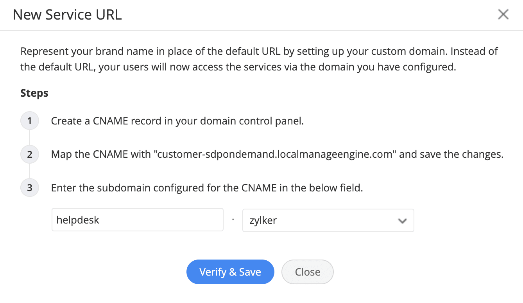
Task: Click the step 3 number circle
Action: [30, 188]
